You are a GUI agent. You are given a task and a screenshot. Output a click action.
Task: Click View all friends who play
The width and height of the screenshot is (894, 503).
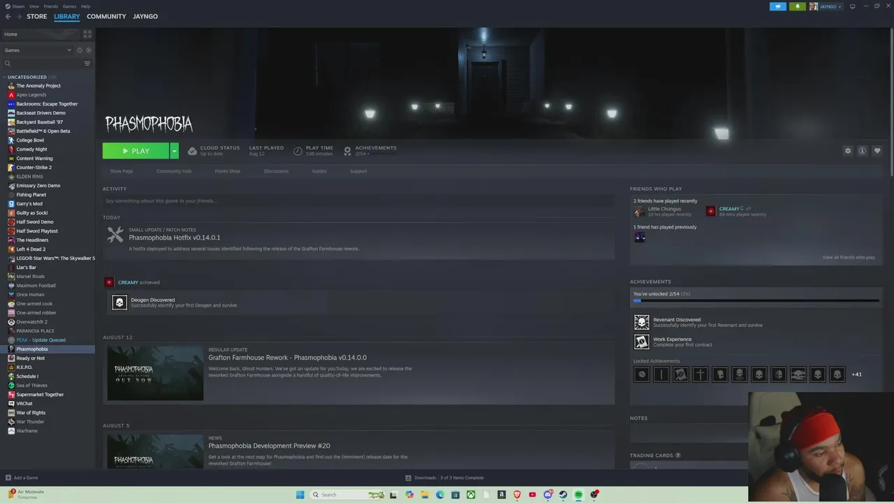pos(849,257)
